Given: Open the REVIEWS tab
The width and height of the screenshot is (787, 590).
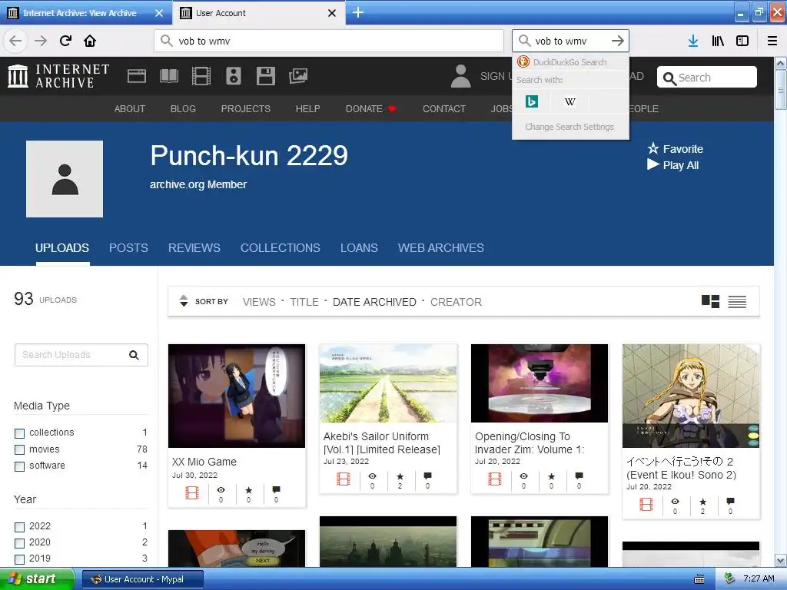Looking at the screenshot, I should tap(194, 248).
